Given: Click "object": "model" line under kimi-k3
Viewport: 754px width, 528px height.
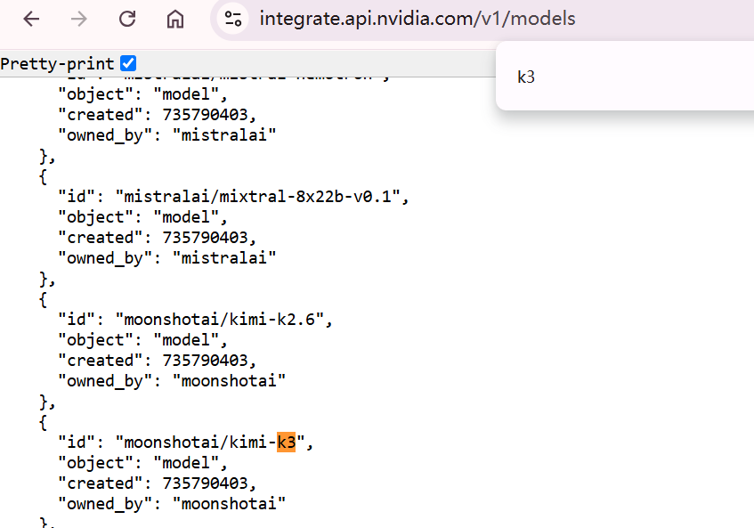Looking at the screenshot, I should 142,463.
